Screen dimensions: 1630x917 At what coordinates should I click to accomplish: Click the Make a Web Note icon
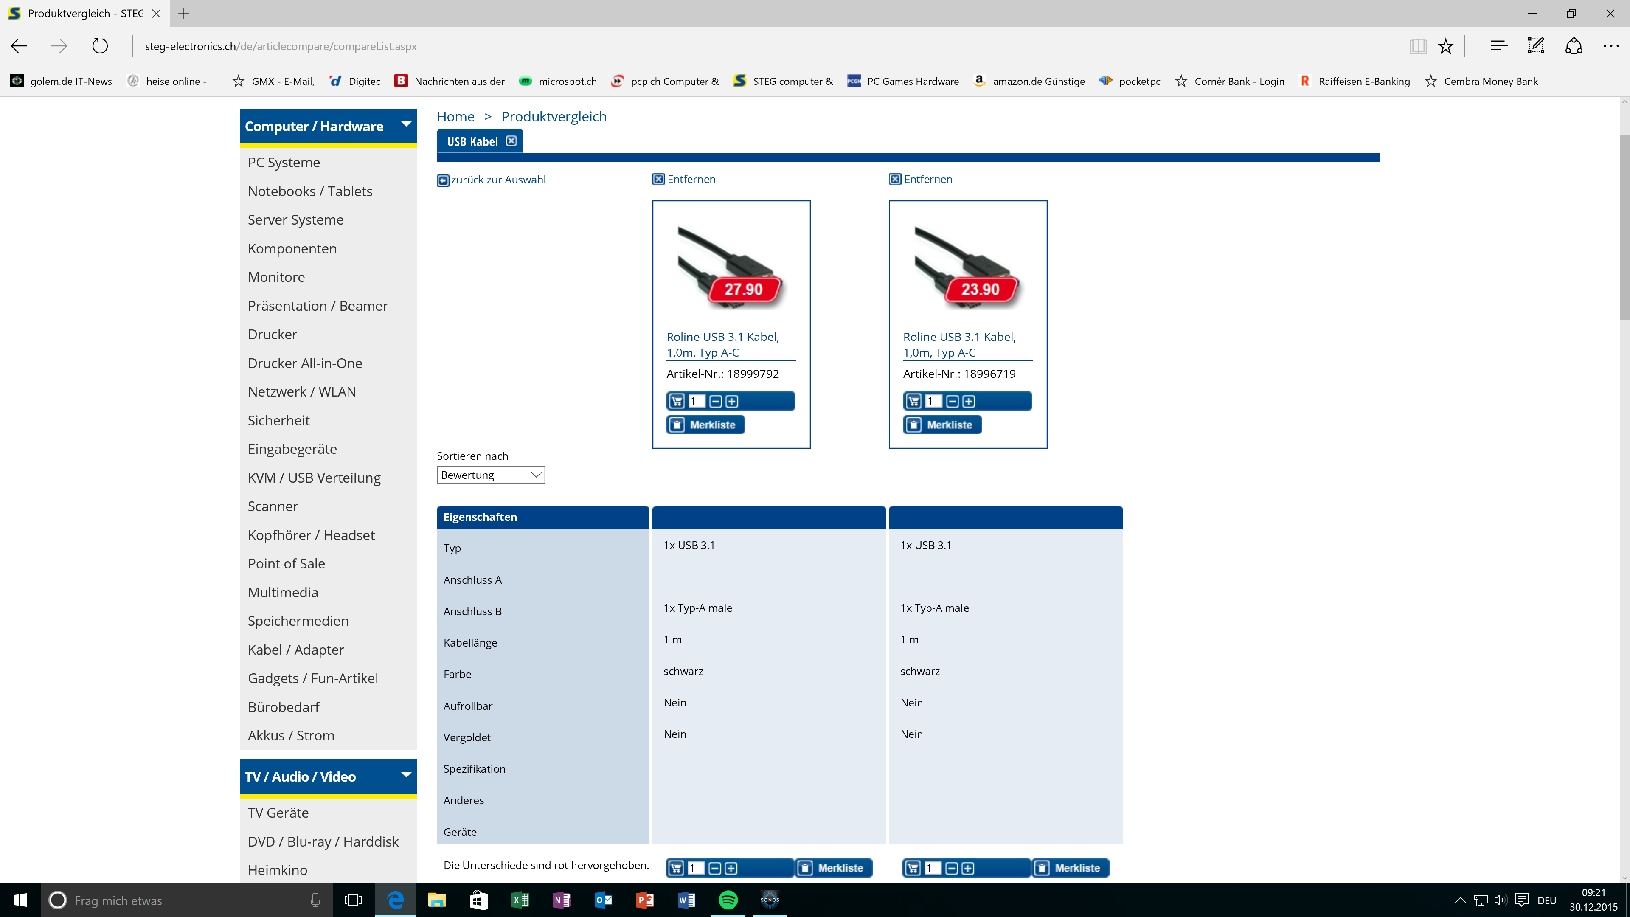[1536, 45]
